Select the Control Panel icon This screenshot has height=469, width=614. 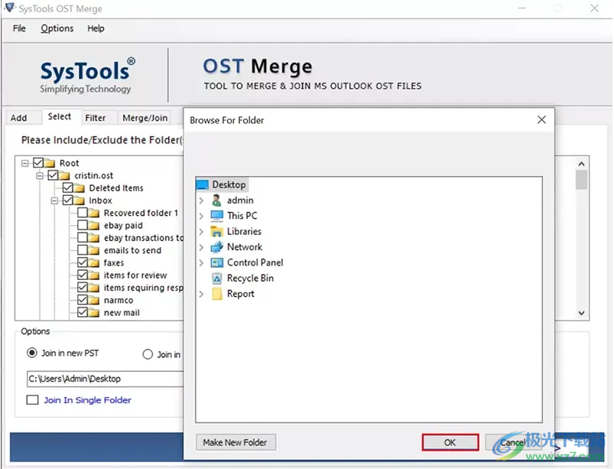[x=216, y=262]
